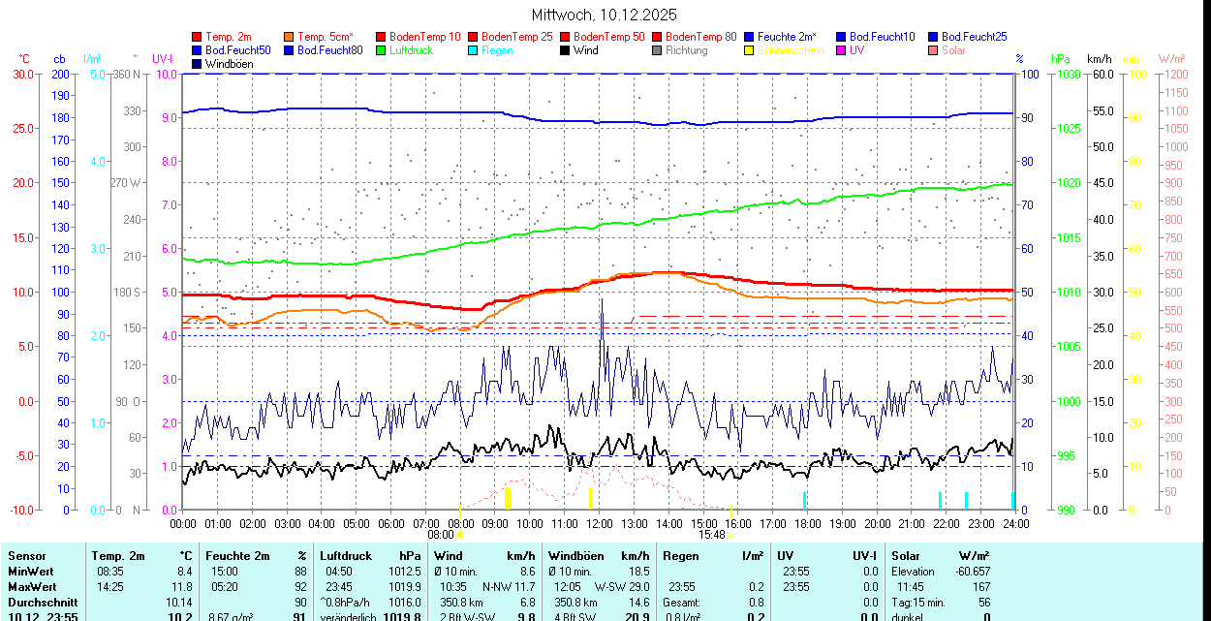The height and width of the screenshot is (621, 1211).
Task: Click the Regen column header in table
Action: click(680, 556)
